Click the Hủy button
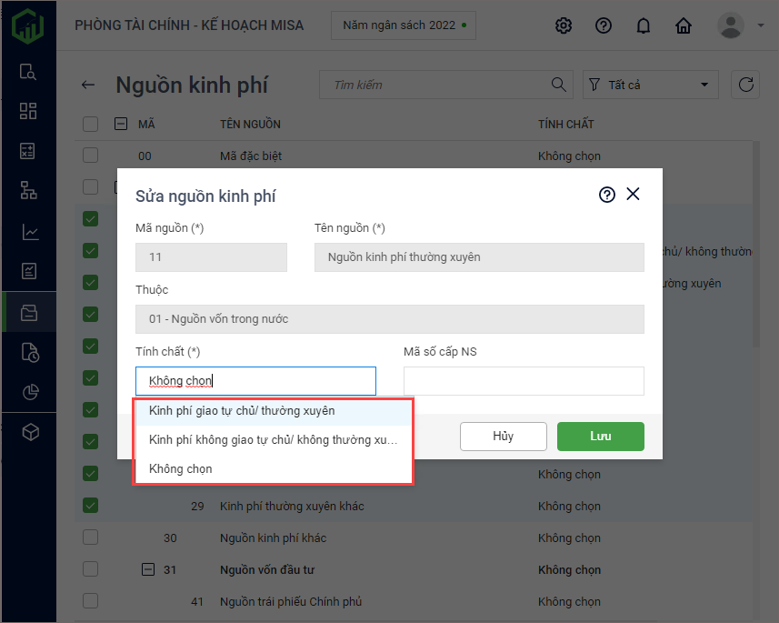This screenshot has height=623, width=779. pos(503,437)
